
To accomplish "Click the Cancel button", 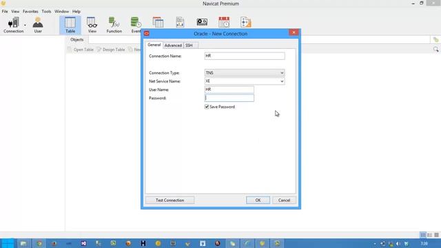I will [x=284, y=200].
